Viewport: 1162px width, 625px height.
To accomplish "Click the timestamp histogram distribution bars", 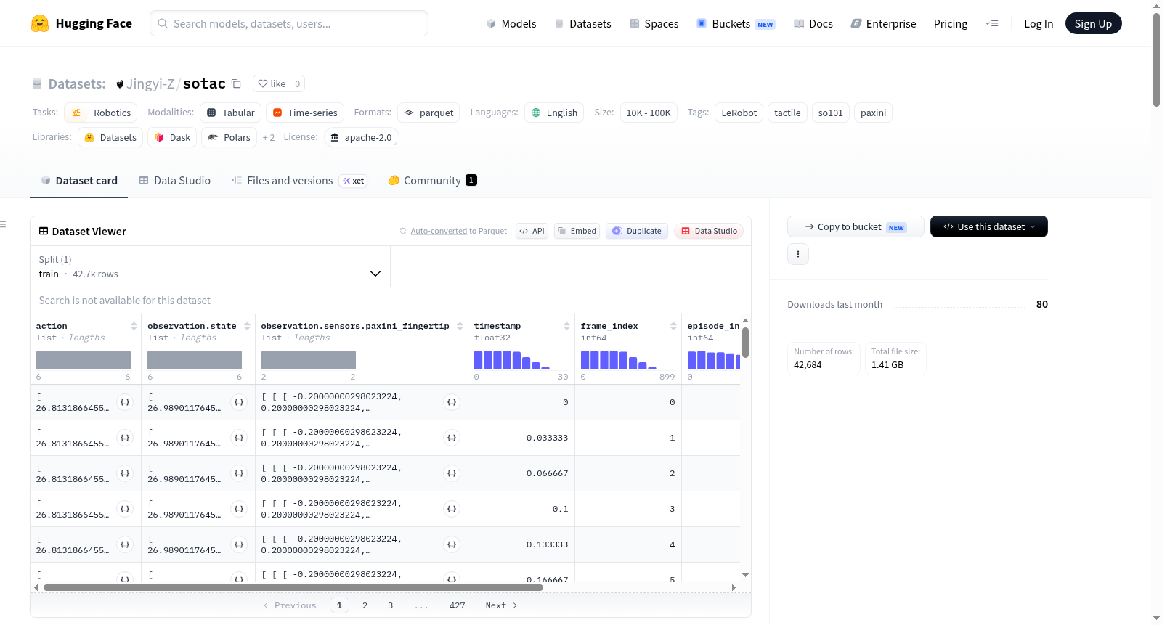I will tap(521, 360).
